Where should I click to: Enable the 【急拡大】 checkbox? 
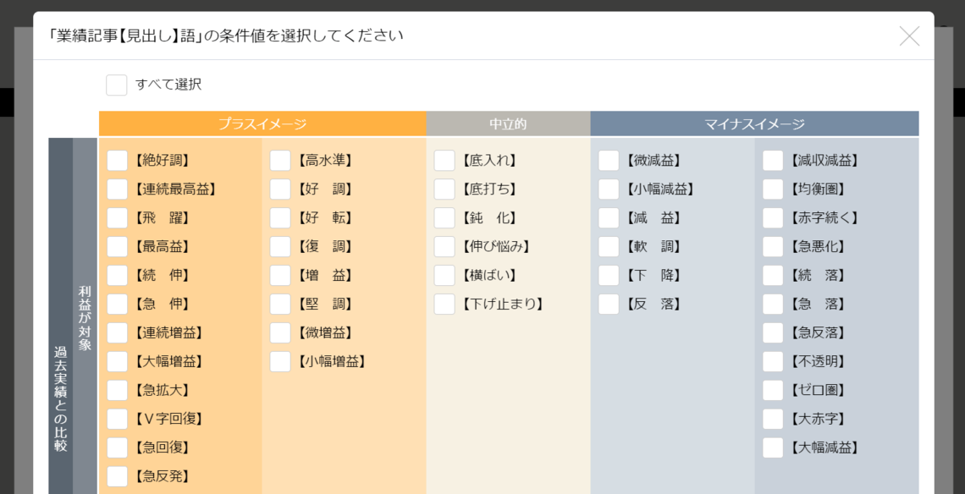click(117, 390)
